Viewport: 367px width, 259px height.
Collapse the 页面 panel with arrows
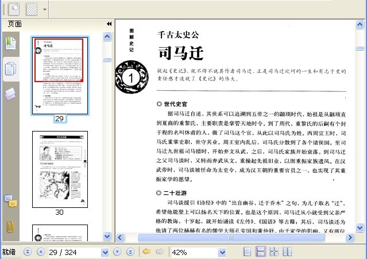(x=109, y=24)
